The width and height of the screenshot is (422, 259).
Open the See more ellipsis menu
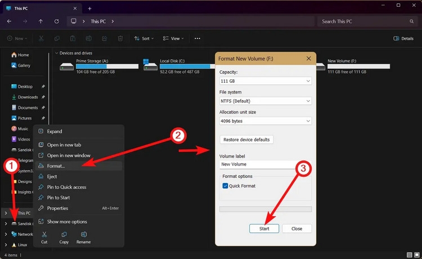[197, 38]
